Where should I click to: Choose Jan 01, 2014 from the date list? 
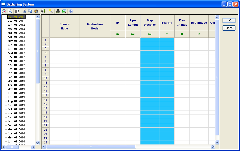pyautogui.click(x=16, y=121)
